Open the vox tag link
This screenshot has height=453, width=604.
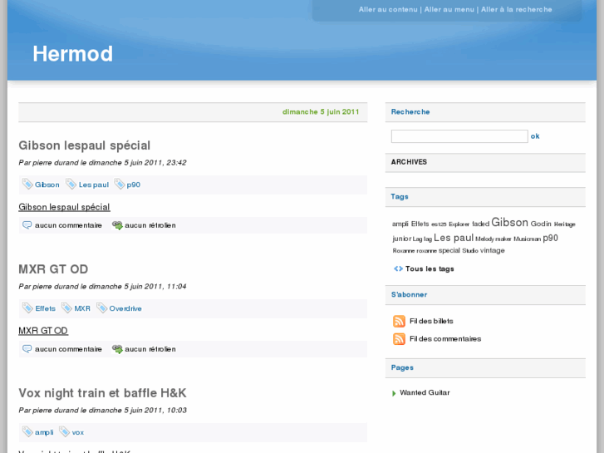78,432
